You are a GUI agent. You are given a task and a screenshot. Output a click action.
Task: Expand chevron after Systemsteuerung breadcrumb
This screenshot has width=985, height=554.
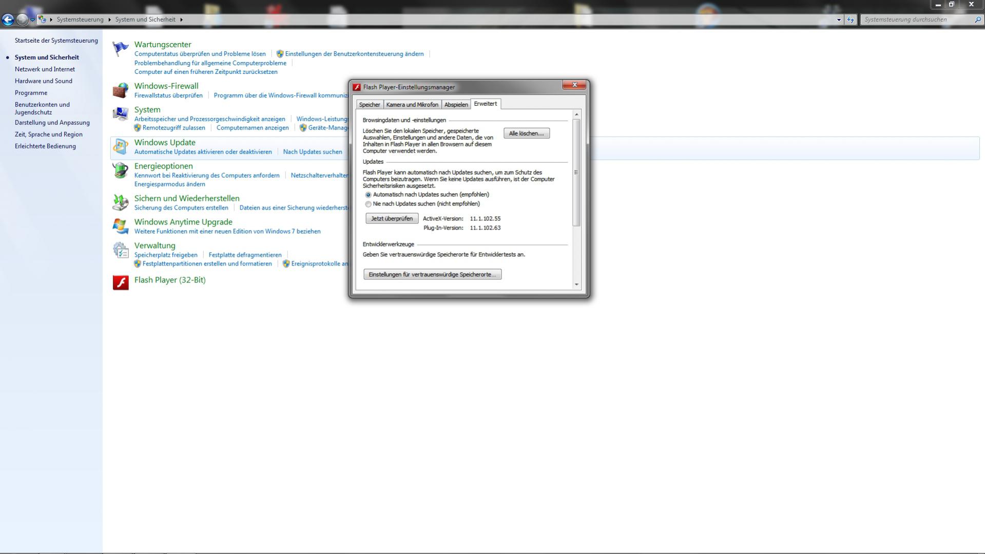[109, 20]
